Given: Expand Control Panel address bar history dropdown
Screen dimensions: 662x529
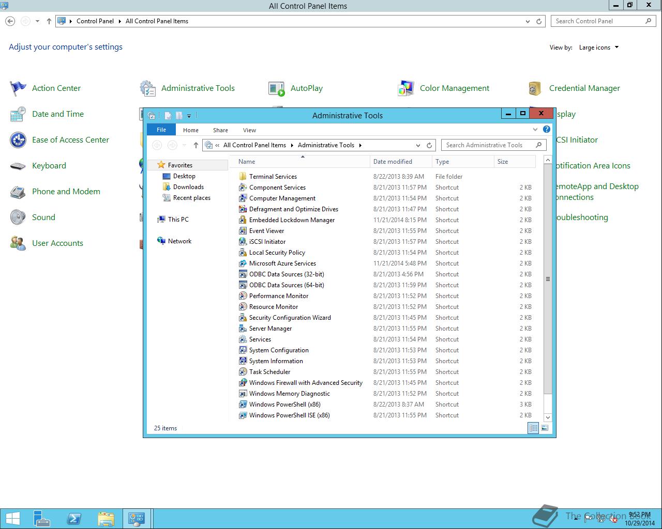Looking at the screenshot, I should pos(528,21).
